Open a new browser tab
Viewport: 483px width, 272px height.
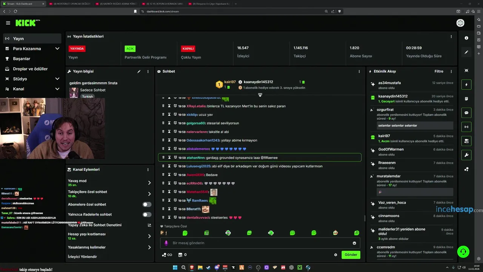coord(236,4)
